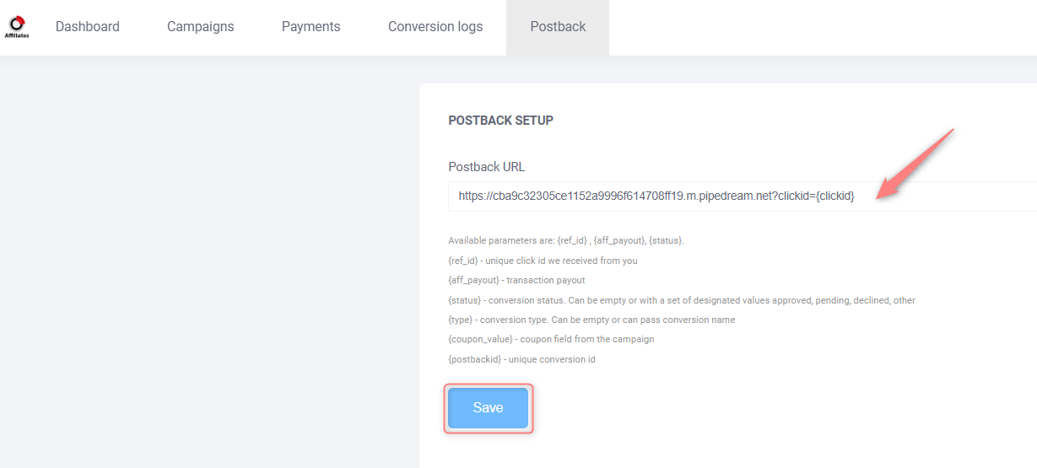Screen dimensions: 1037x468
Task: Go to the Payments tab
Action: [311, 27]
